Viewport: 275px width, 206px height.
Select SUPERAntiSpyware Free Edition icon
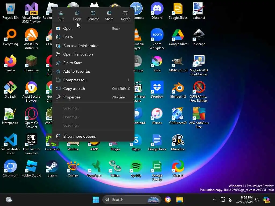point(199,91)
